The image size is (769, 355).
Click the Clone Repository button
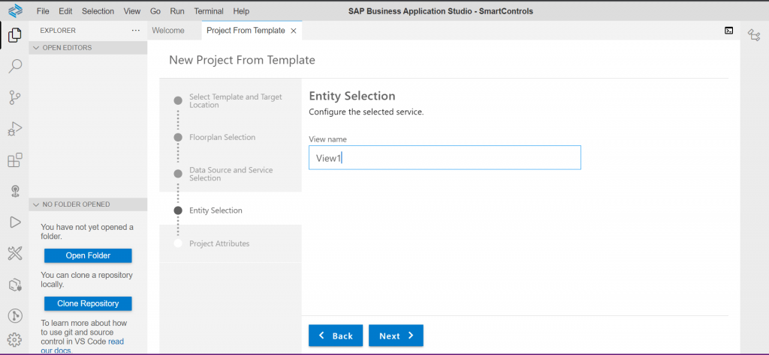tap(88, 303)
